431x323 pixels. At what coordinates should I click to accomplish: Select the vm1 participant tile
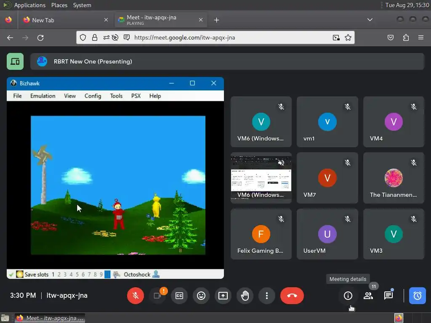coord(327,122)
